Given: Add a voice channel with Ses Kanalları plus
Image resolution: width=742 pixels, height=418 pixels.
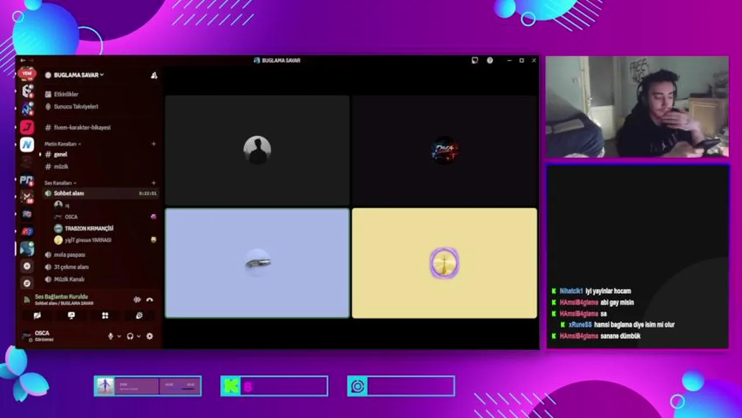Looking at the screenshot, I should pyautogui.click(x=154, y=183).
